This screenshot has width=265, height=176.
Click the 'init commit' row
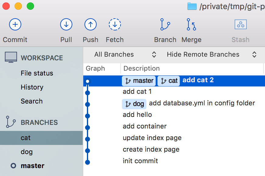tap(140, 161)
